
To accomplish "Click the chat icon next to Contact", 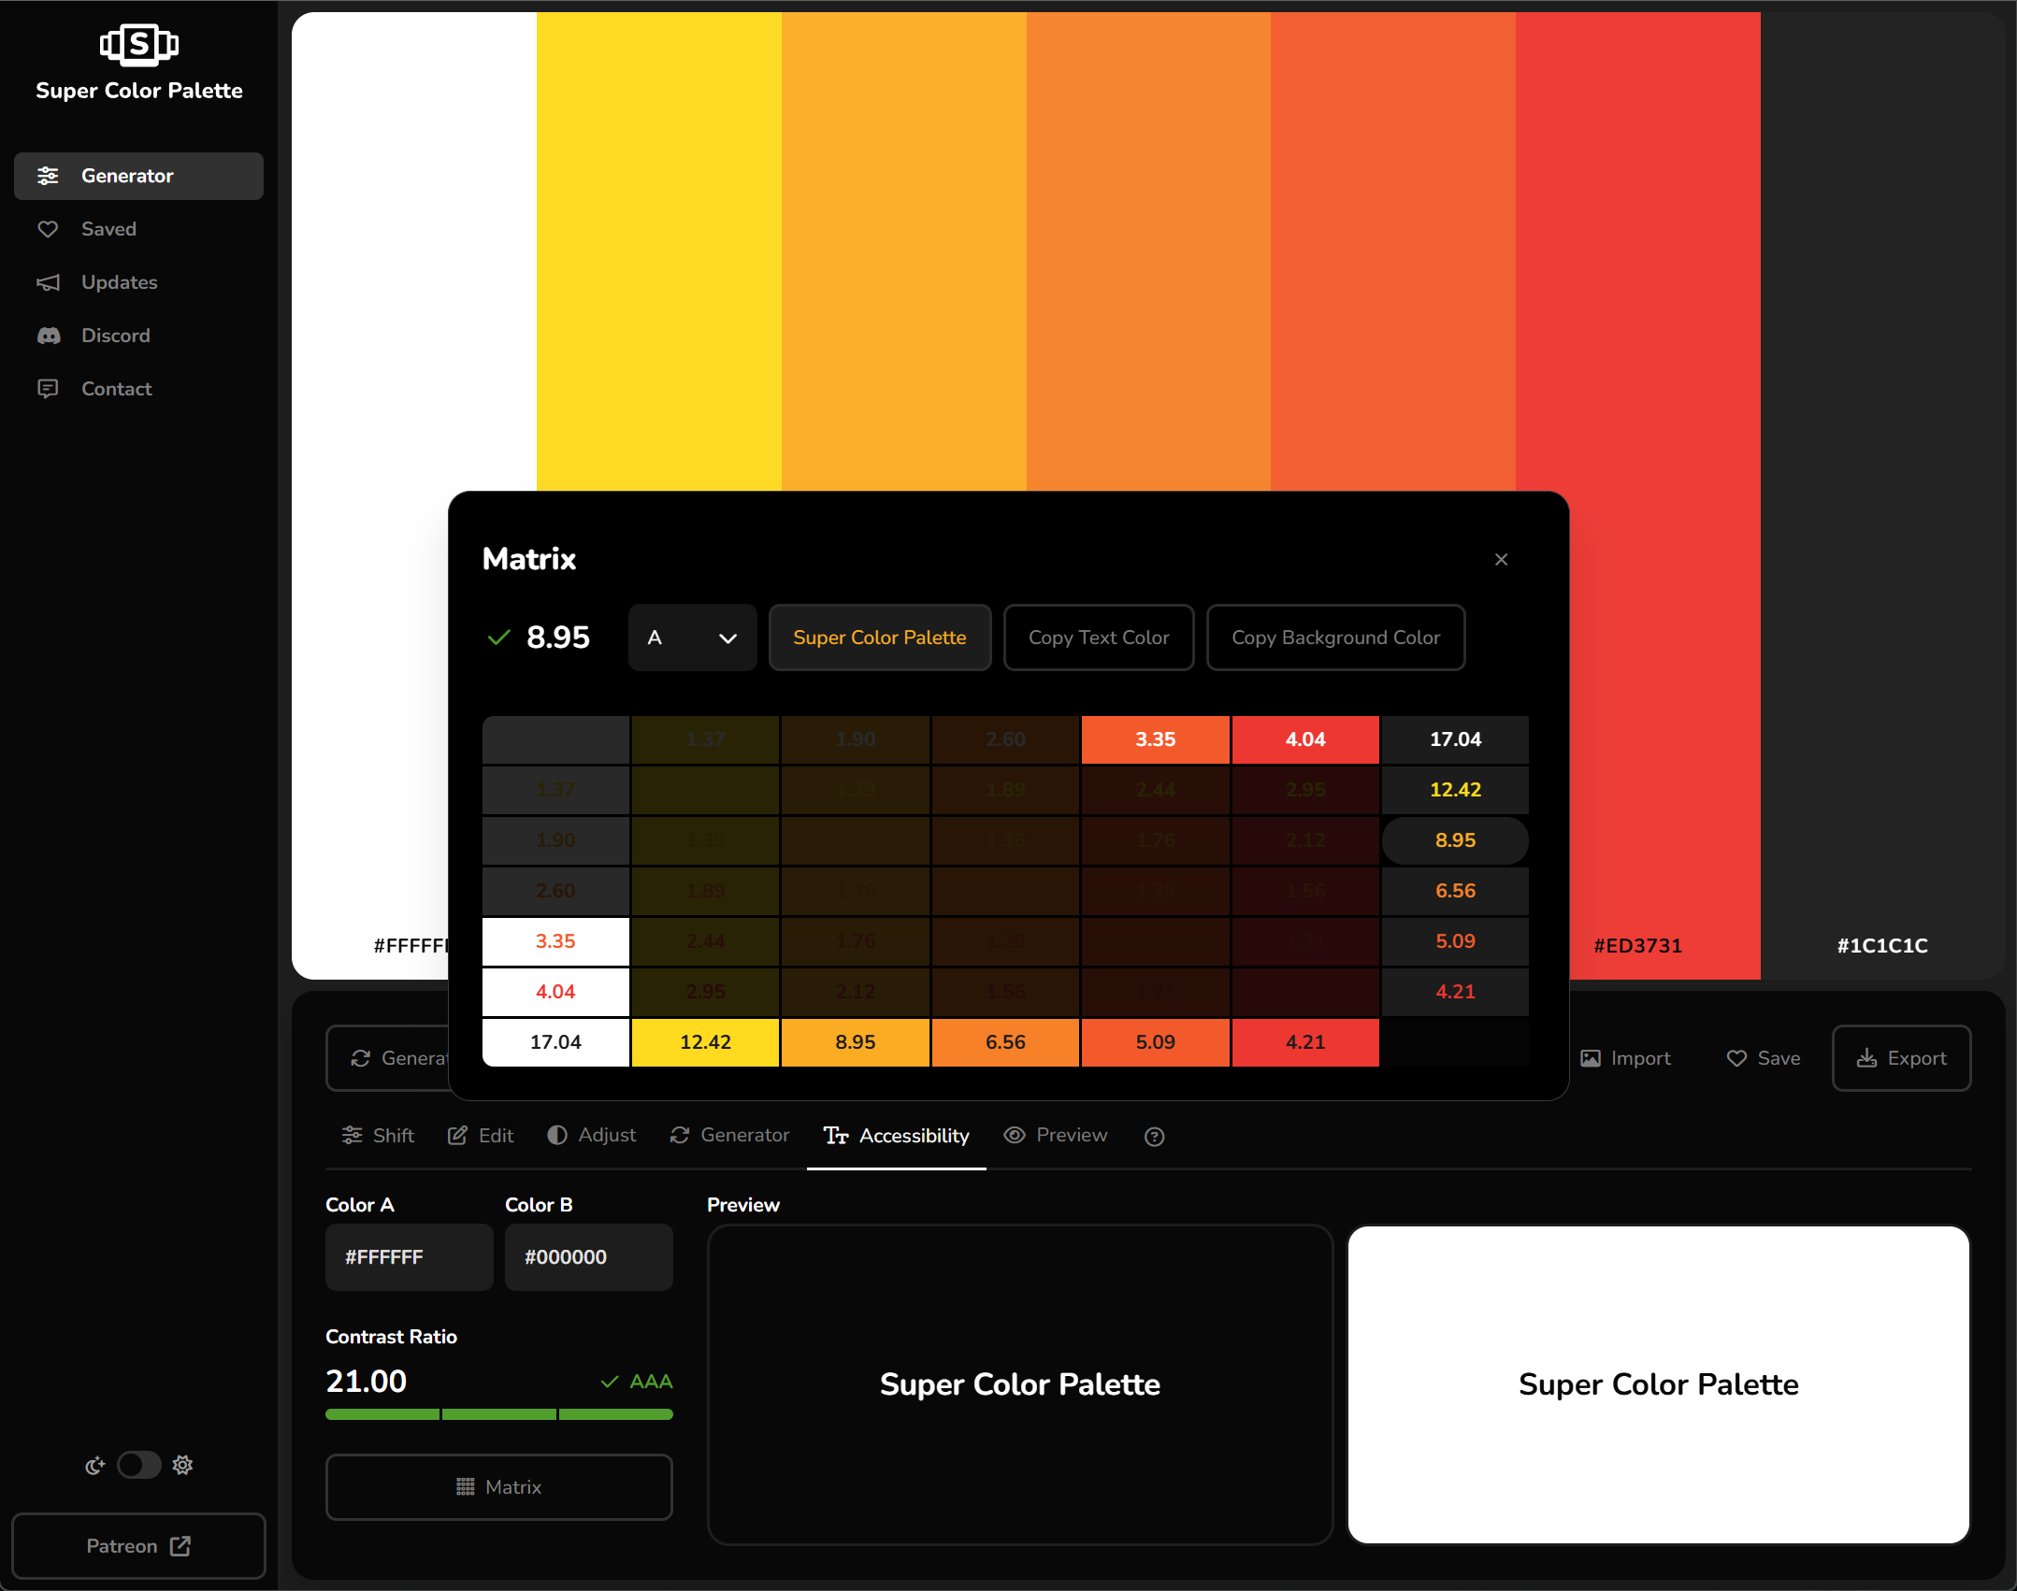I will [x=48, y=389].
